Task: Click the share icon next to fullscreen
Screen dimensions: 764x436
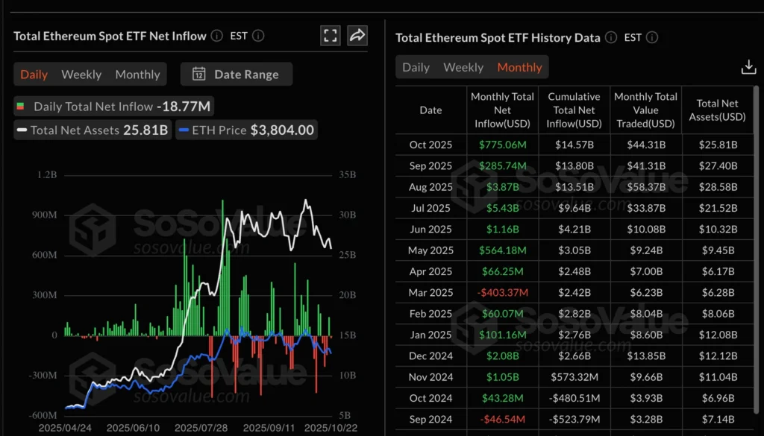Action: [357, 35]
